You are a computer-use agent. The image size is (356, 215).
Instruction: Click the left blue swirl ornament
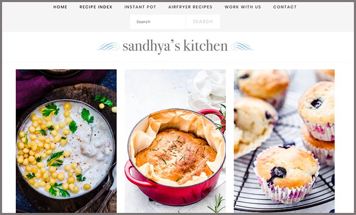click(x=108, y=47)
